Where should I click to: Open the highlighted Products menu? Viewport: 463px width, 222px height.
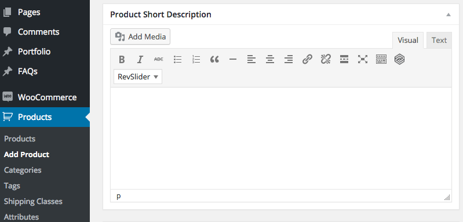(45, 117)
